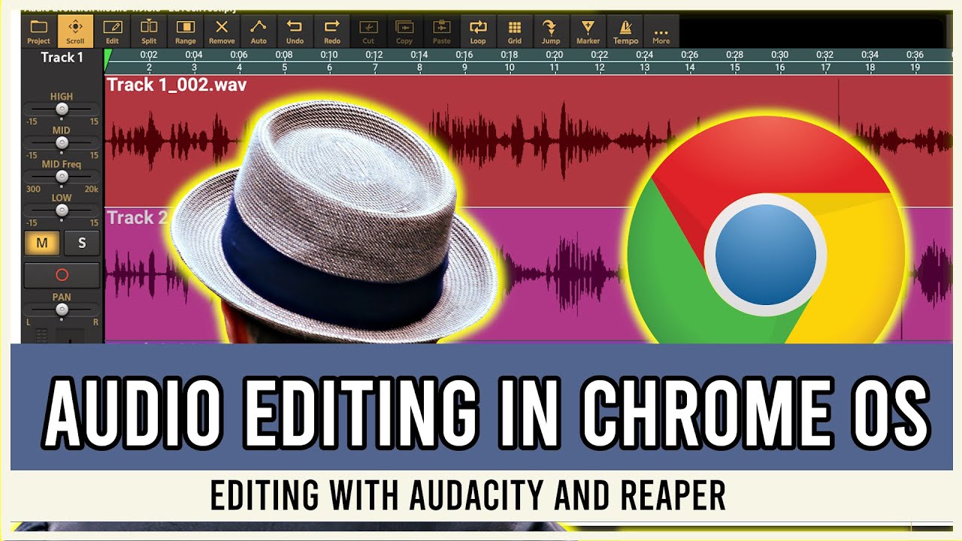Click the 0:36 mark on the time ruler
Viewport: 962px width, 541px height.
click(x=915, y=55)
